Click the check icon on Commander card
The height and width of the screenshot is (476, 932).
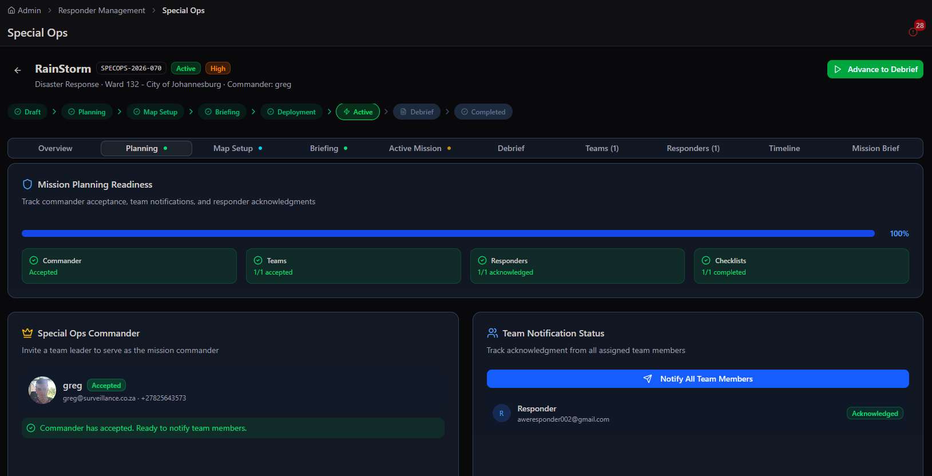tap(34, 260)
